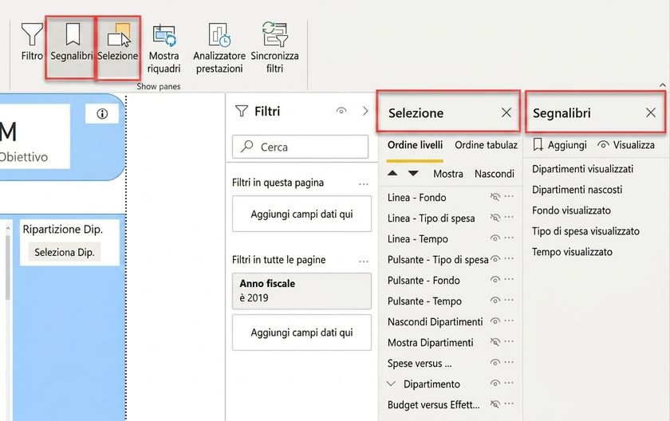Screen dimensions: 670x421
Task: Hide Dipartimento group visual
Action: tap(495, 383)
